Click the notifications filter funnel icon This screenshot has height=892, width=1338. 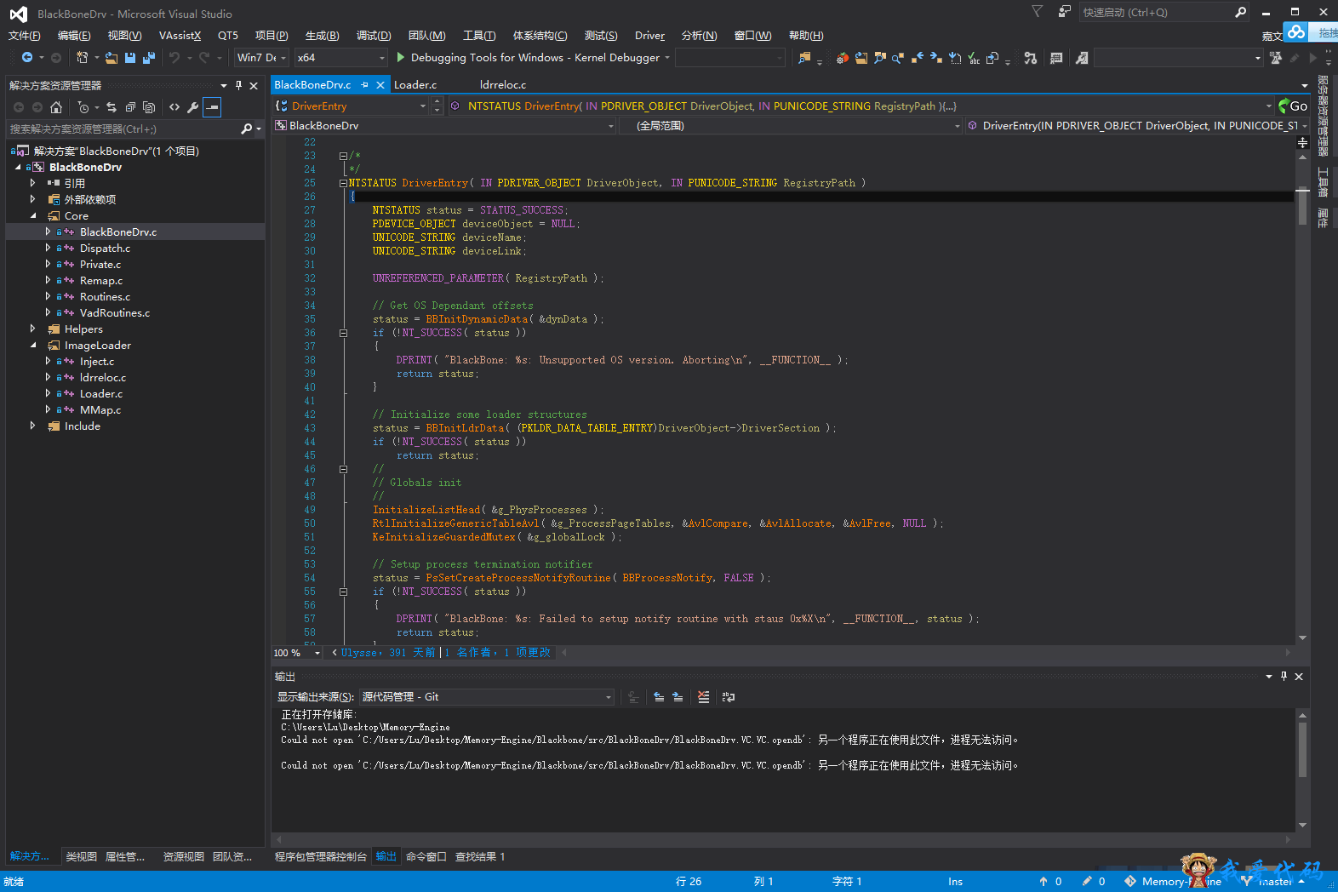point(1037,12)
